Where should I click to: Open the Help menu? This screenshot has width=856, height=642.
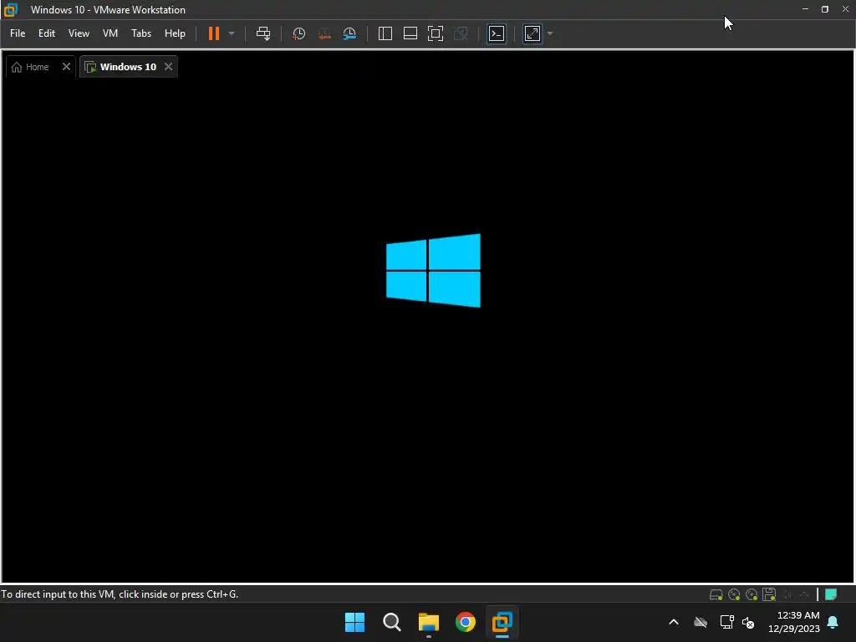tap(175, 33)
